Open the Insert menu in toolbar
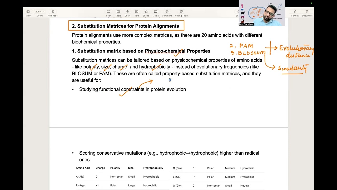This screenshot has width=337, height=190. click(x=108, y=13)
